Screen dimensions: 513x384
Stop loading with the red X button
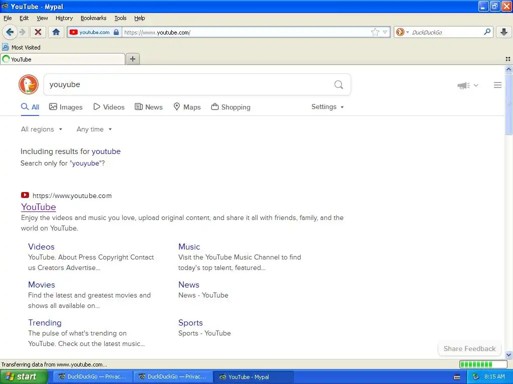tap(38, 32)
